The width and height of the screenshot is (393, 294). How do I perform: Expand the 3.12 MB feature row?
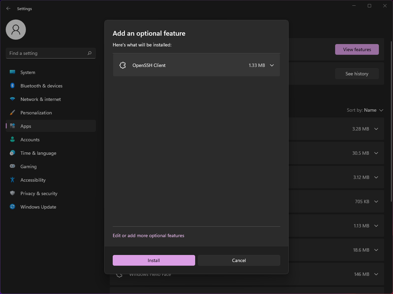pyautogui.click(x=376, y=177)
